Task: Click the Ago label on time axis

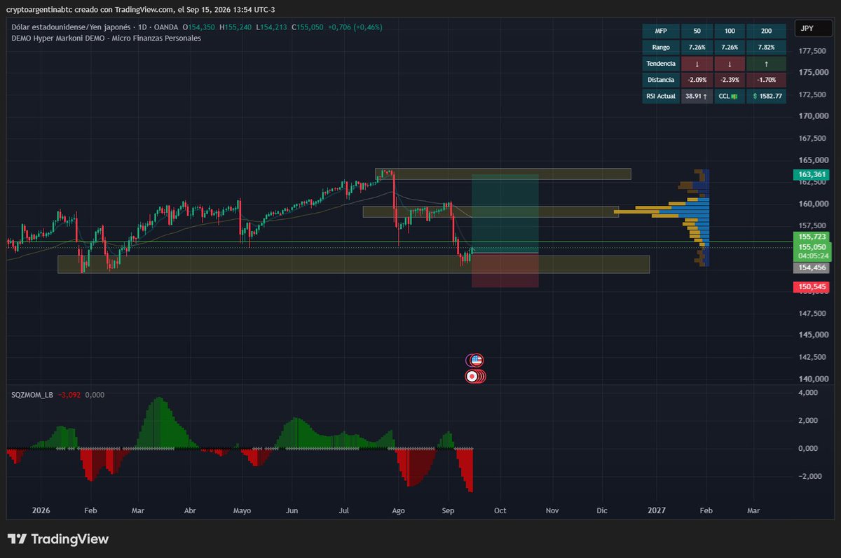Action: point(398,511)
